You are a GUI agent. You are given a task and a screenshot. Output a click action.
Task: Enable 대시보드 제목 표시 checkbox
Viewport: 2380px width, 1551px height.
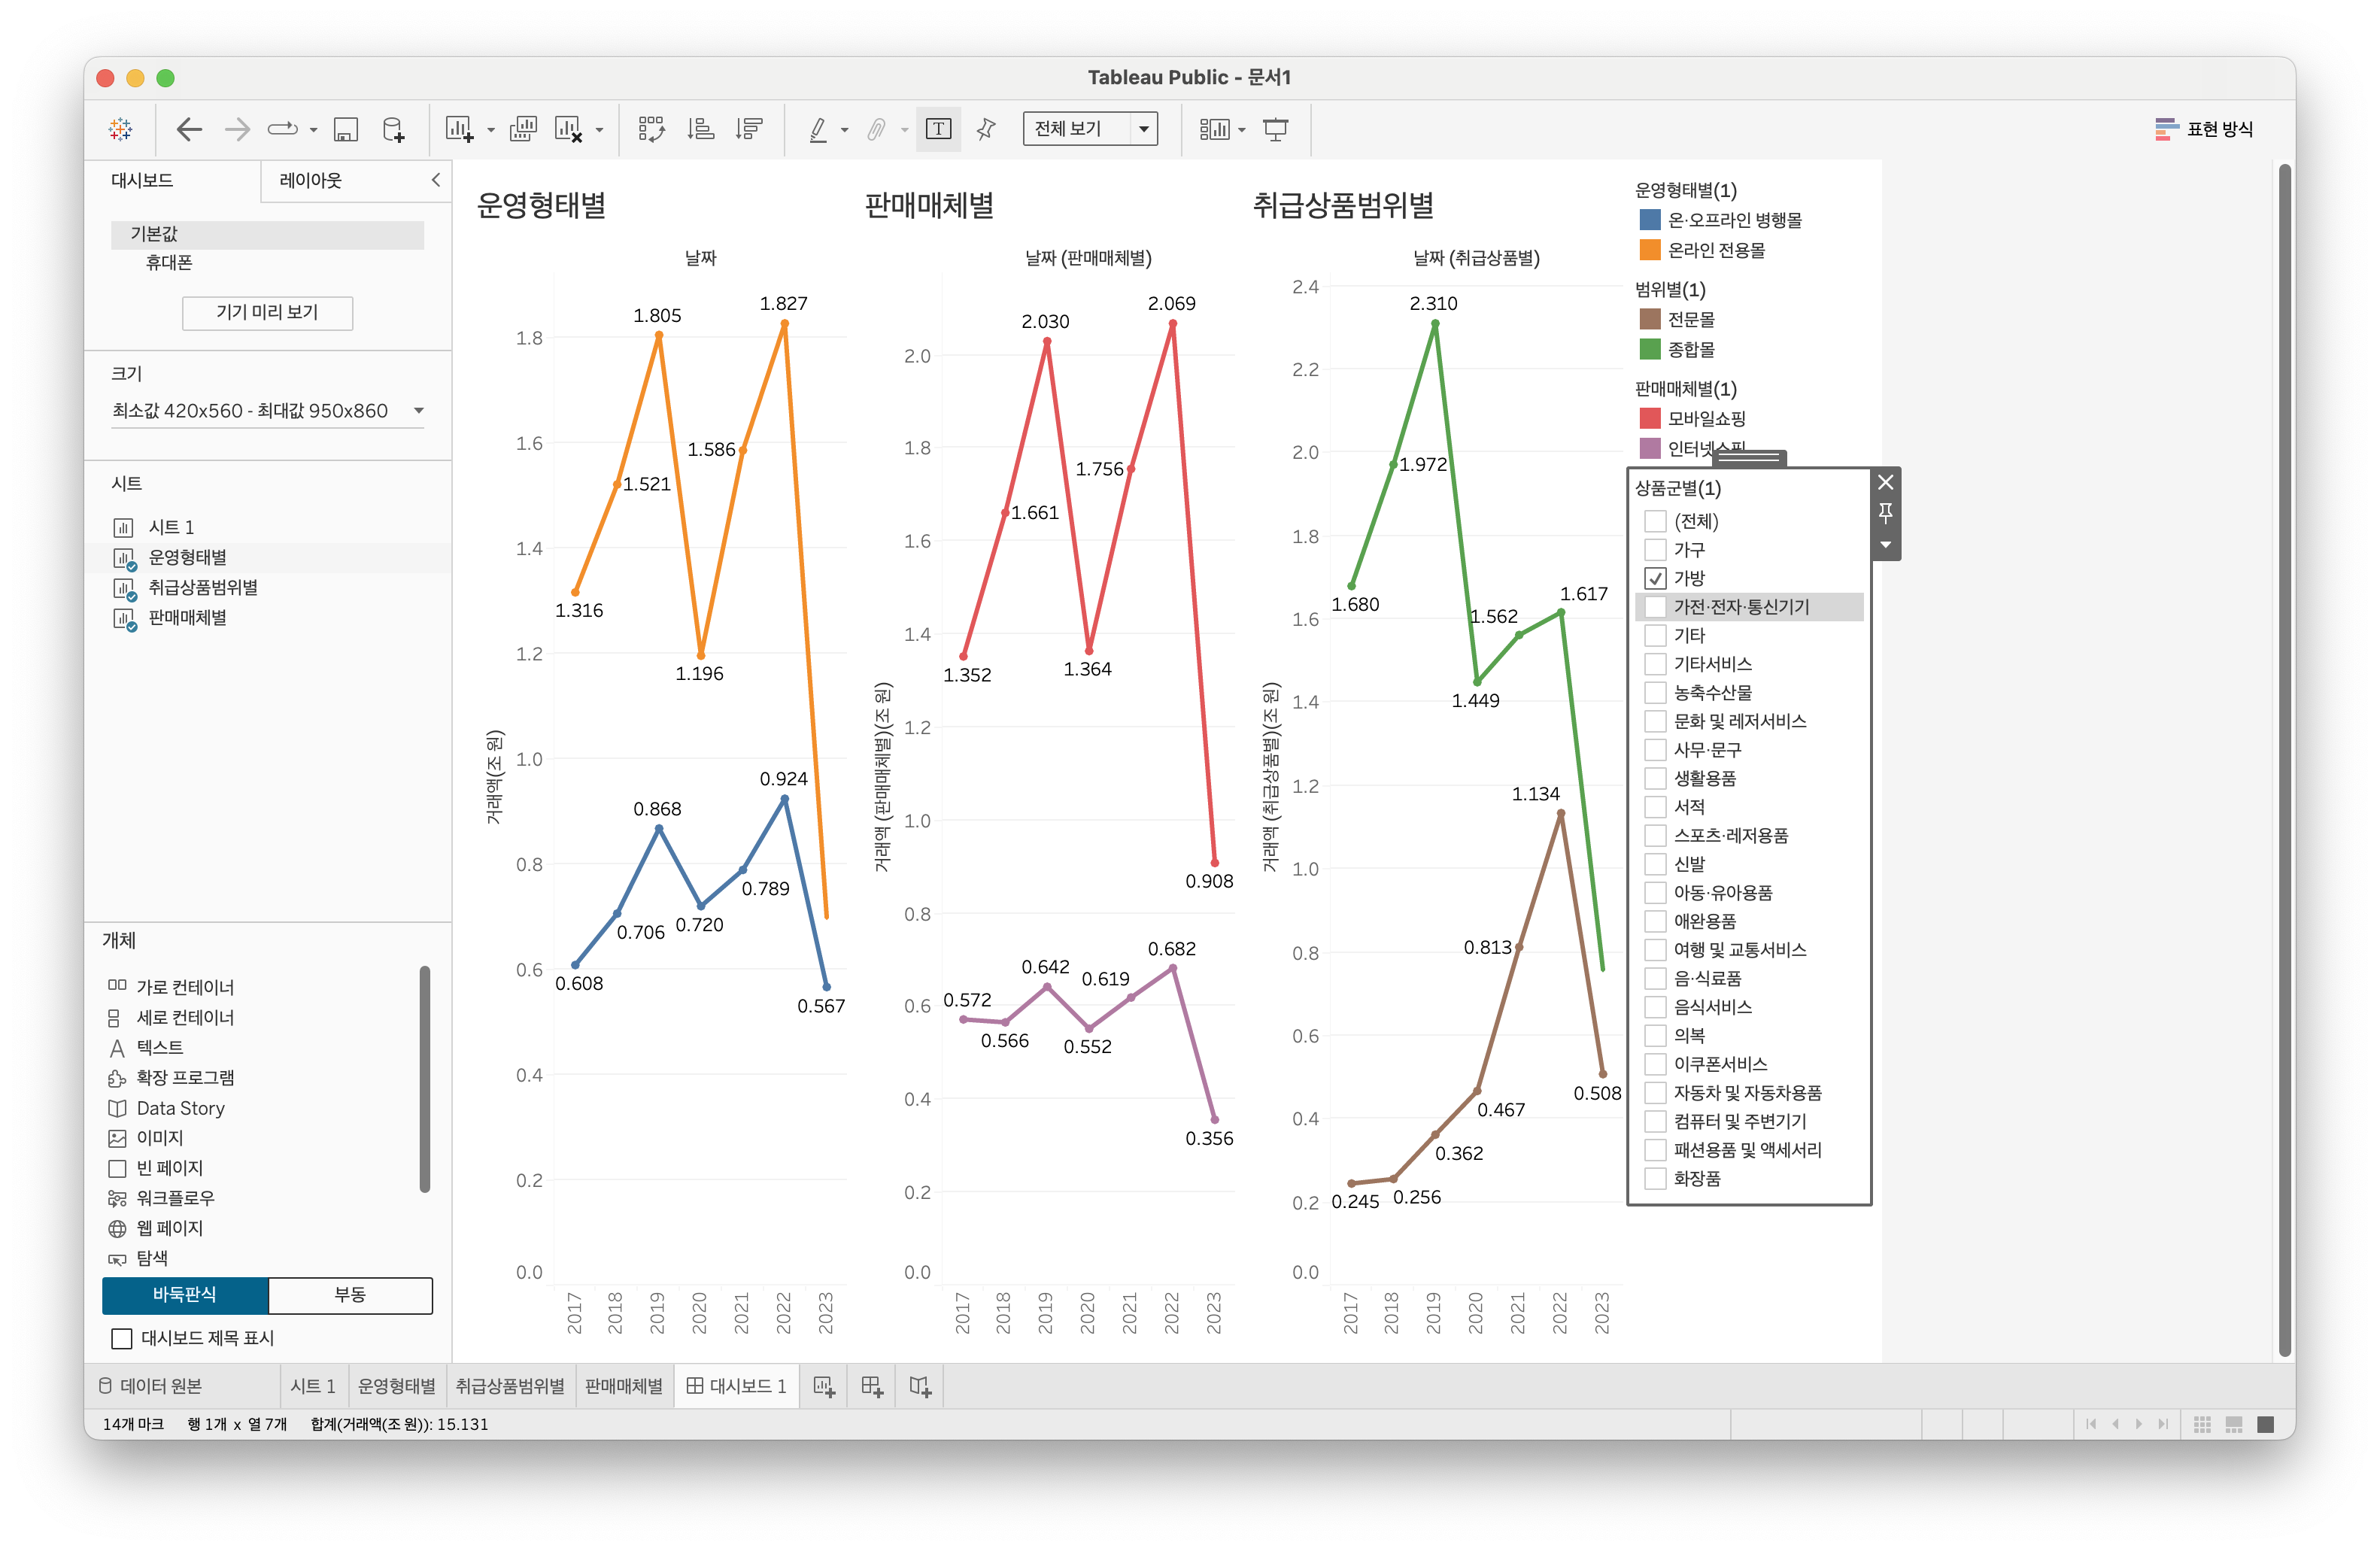[122, 1338]
